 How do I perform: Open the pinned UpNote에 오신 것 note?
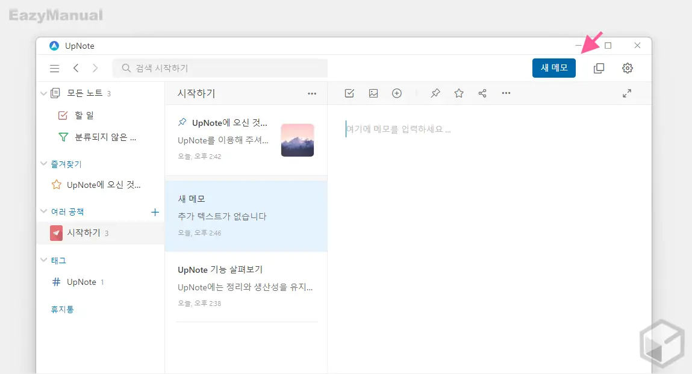(246, 140)
